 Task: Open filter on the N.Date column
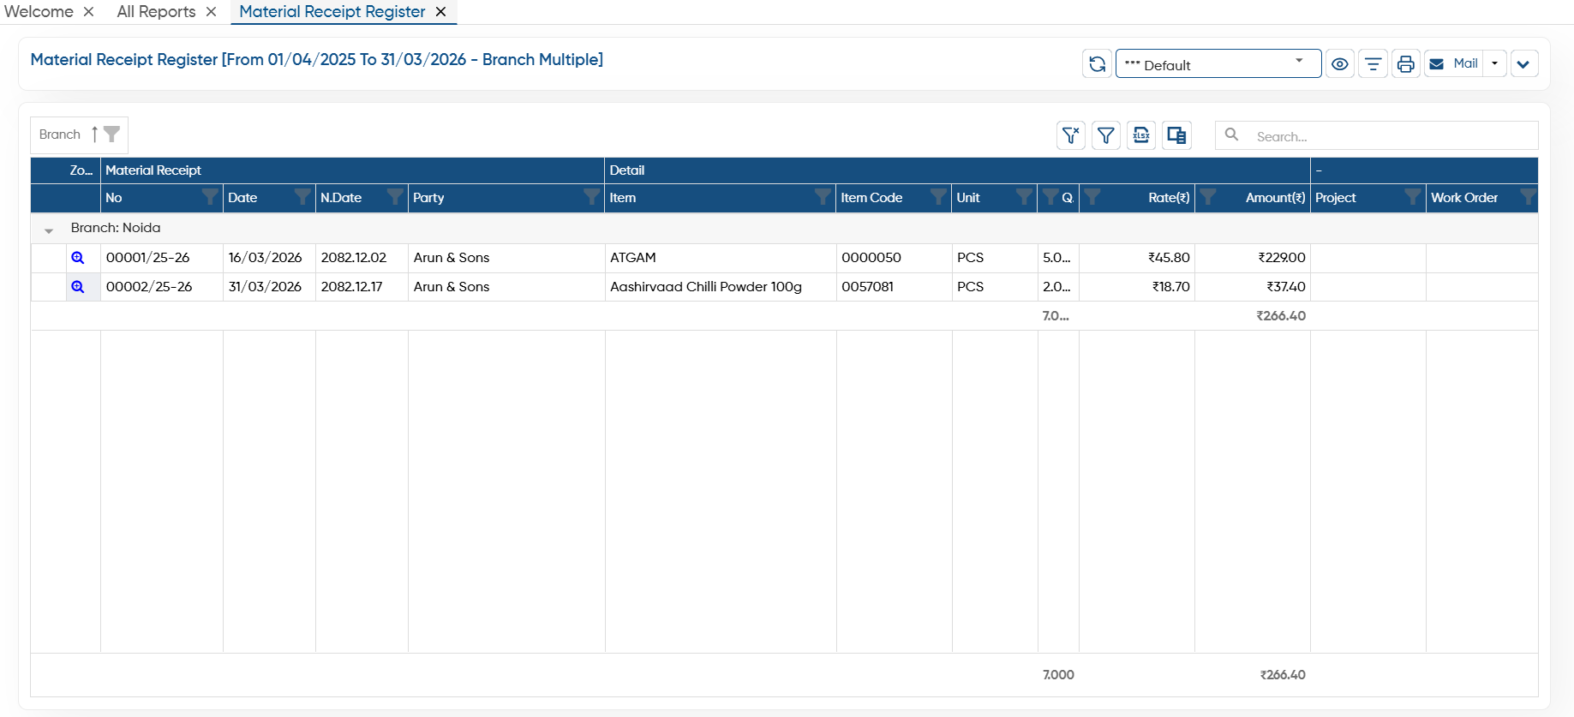(395, 197)
